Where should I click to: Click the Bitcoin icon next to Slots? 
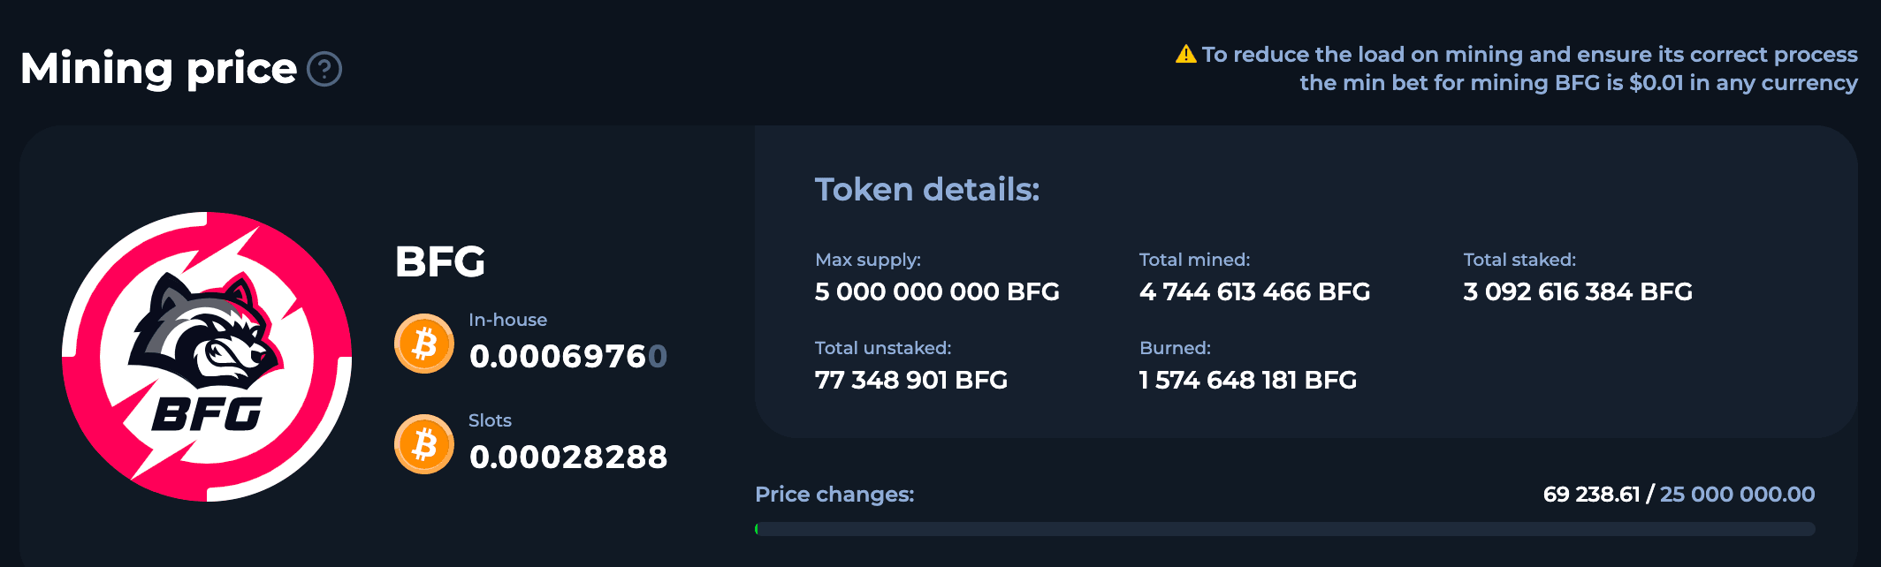[x=424, y=444]
